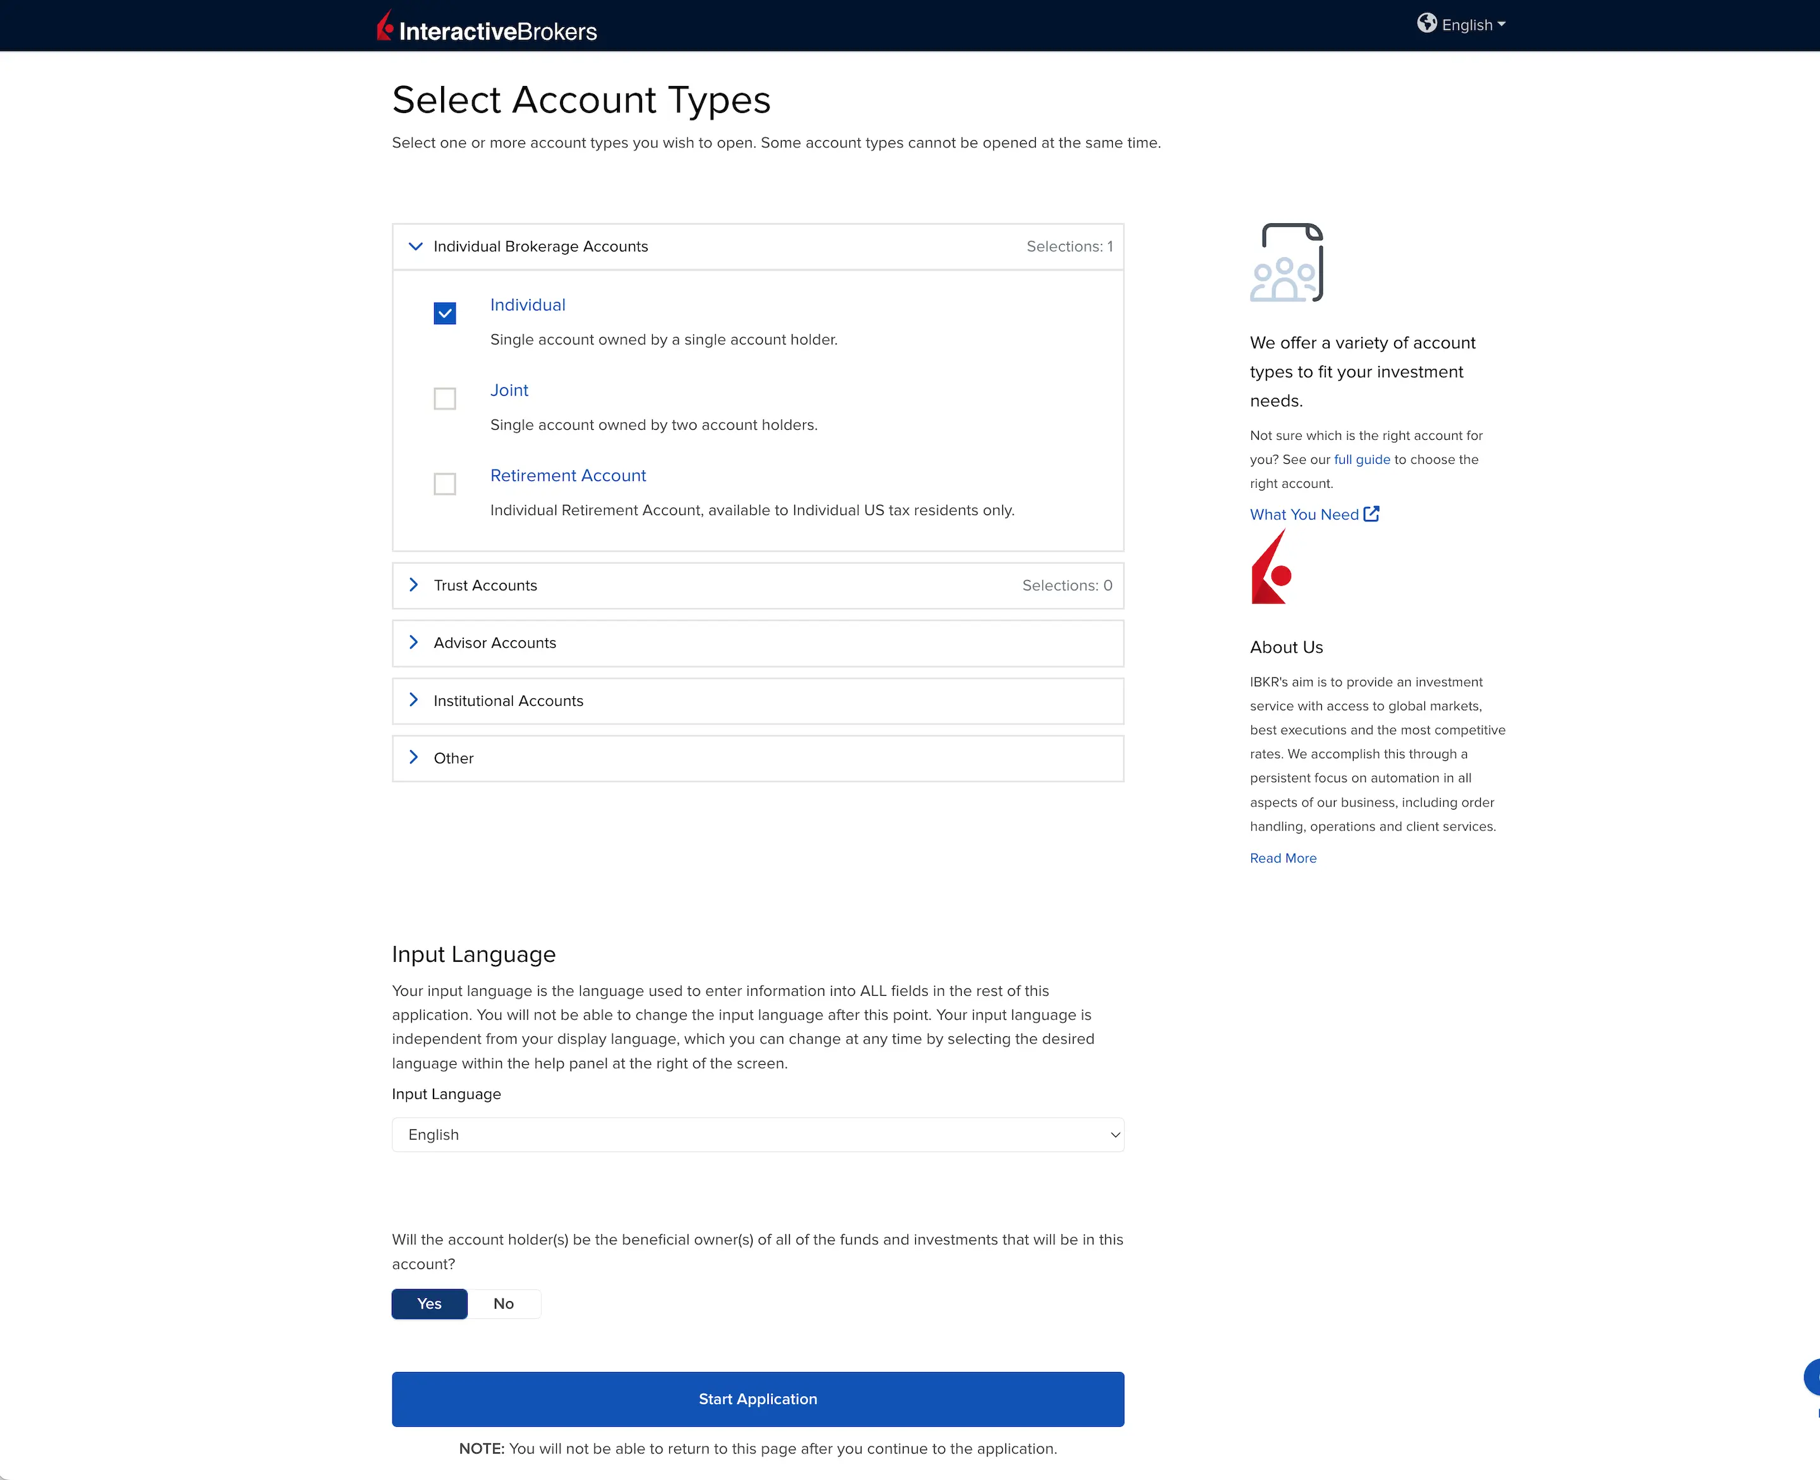Collapse Individual Brokerage Accounts section
The height and width of the screenshot is (1480, 1820).
pos(540,246)
